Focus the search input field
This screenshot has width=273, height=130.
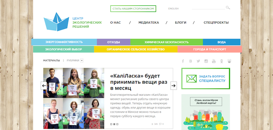pos(209,8)
